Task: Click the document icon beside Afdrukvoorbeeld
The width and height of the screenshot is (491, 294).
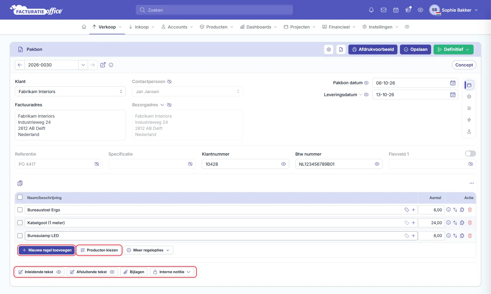Action: pos(341,49)
